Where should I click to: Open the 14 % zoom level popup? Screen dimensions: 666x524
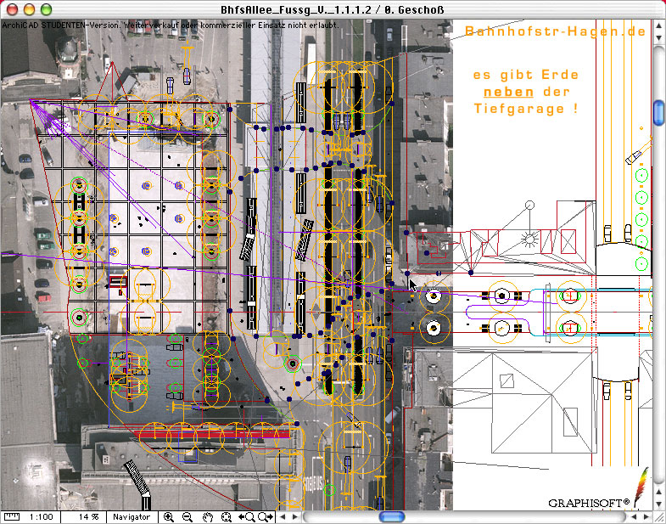tap(89, 516)
